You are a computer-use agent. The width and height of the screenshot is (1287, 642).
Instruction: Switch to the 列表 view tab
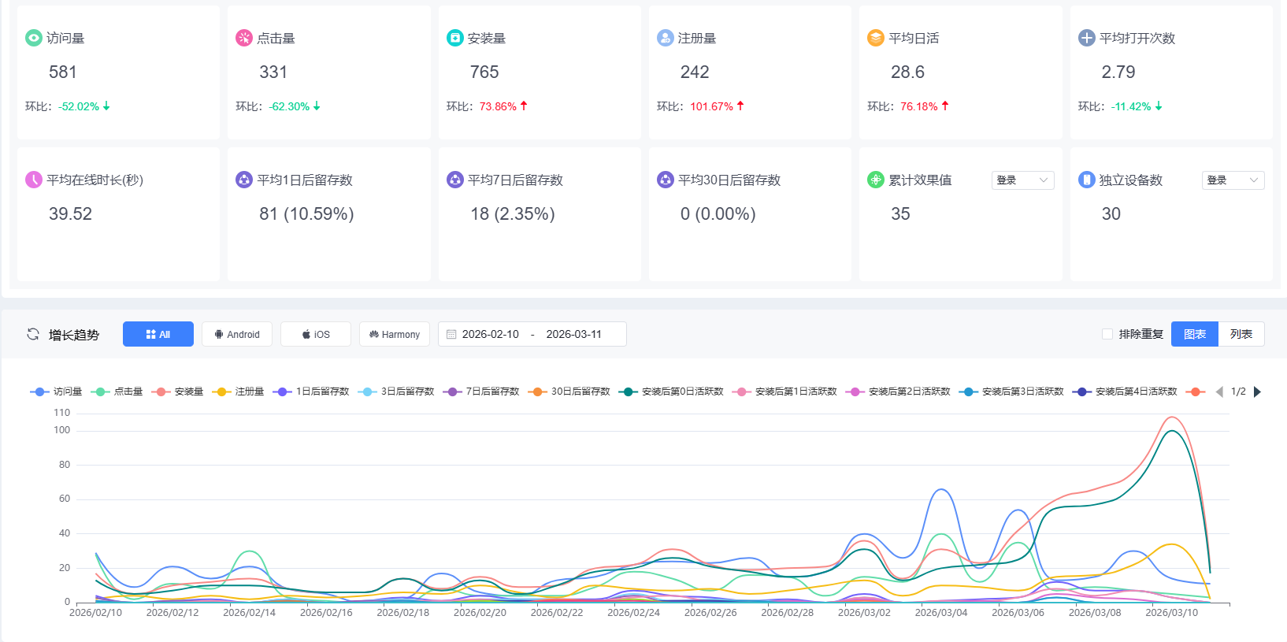pyautogui.click(x=1241, y=334)
